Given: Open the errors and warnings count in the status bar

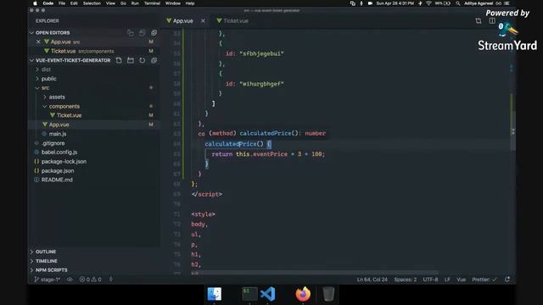Looking at the screenshot, I should coord(91,280).
